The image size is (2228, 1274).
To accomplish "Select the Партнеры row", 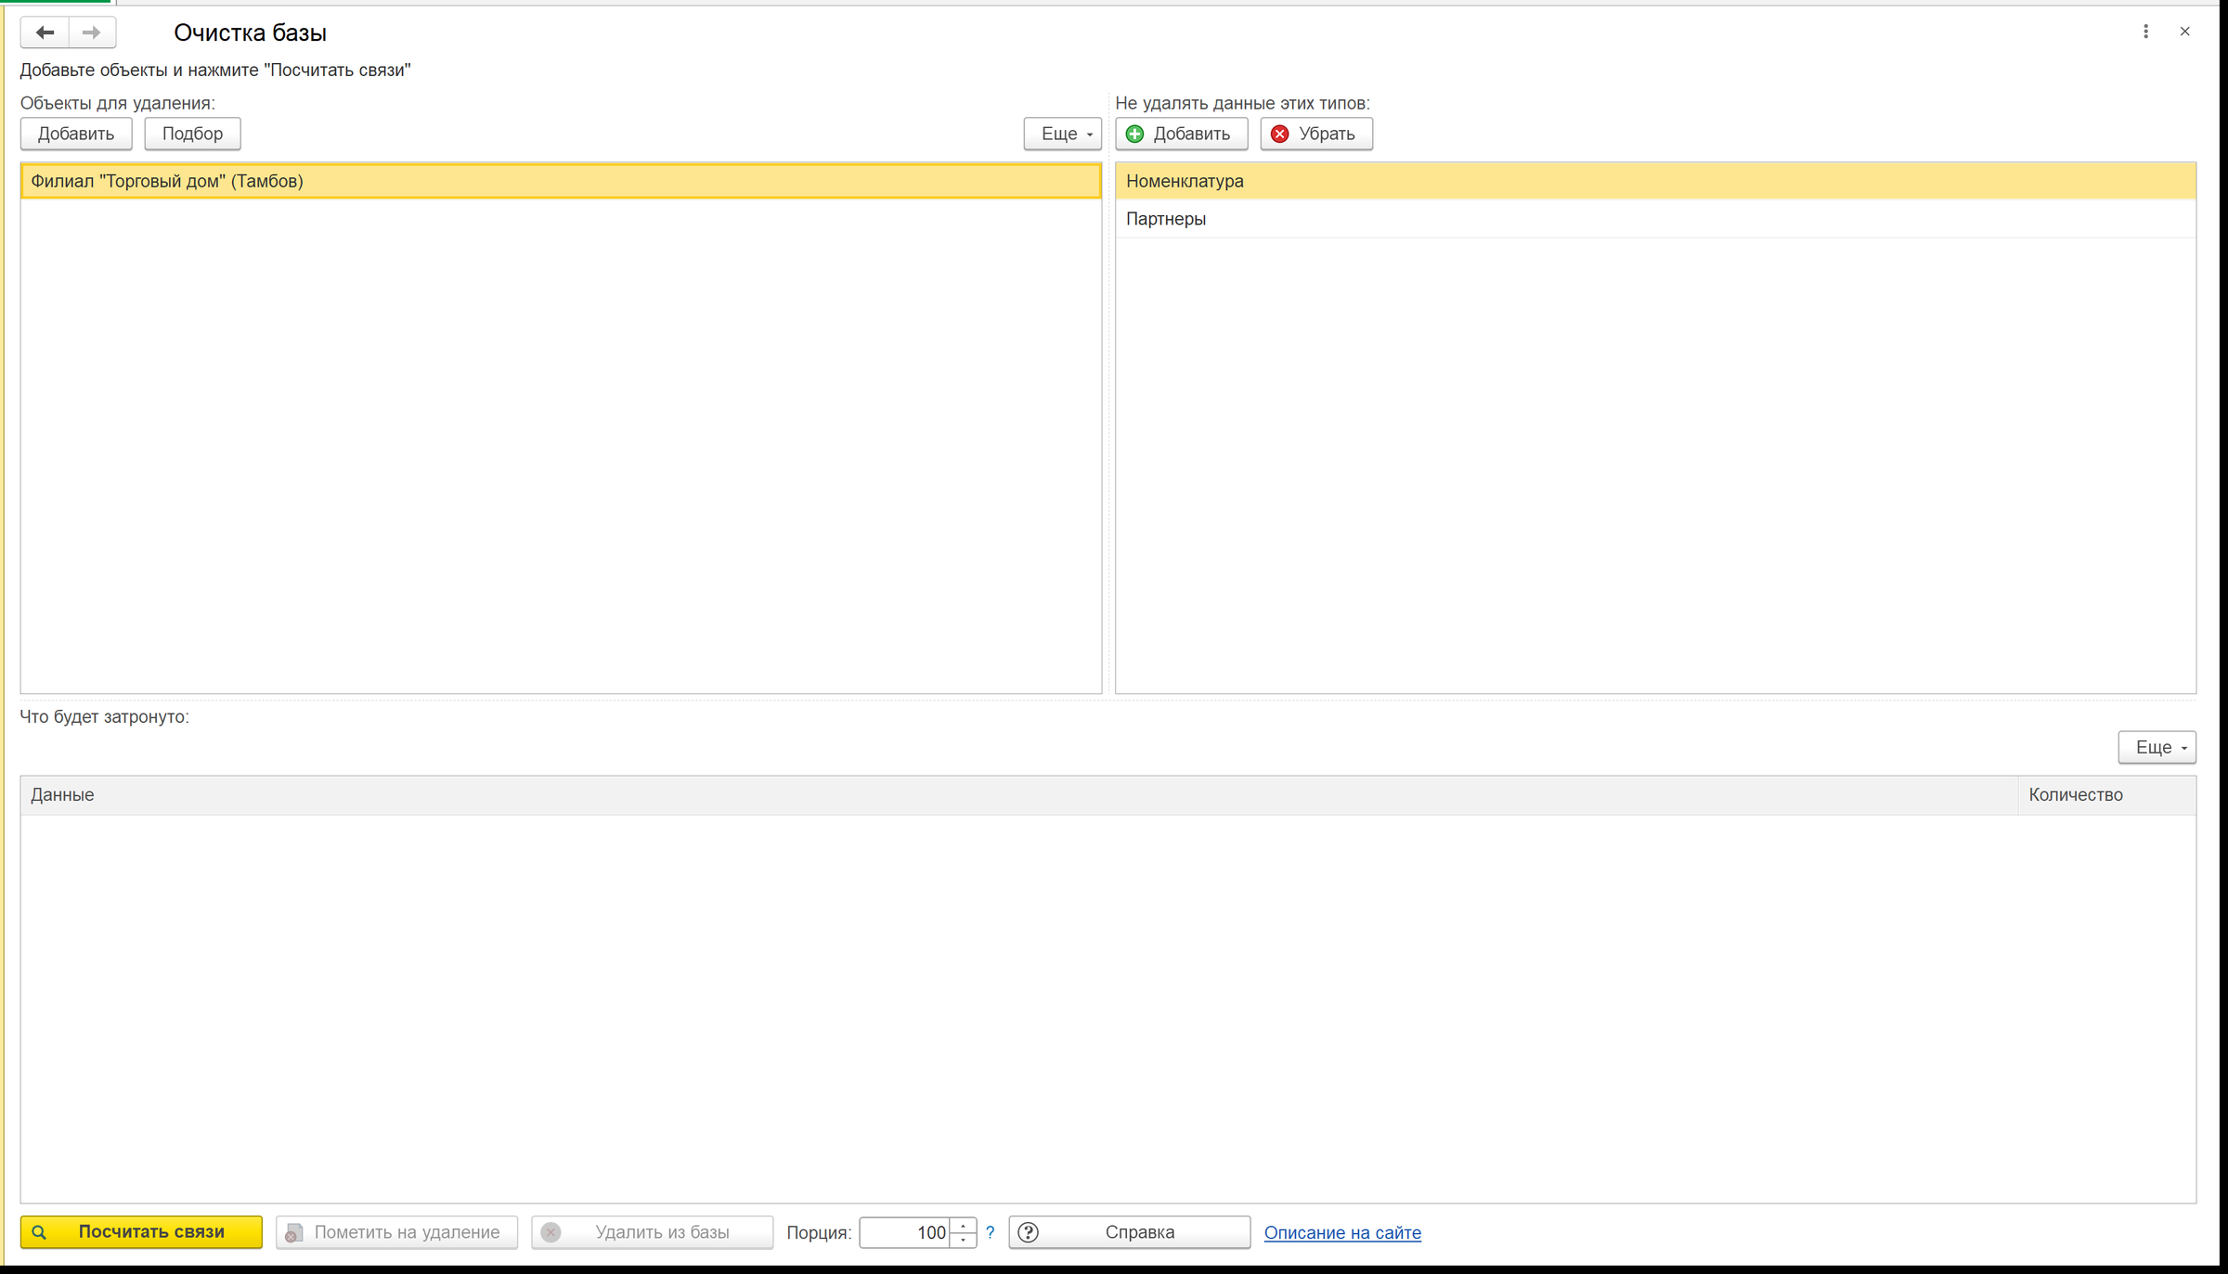I will [x=1655, y=219].
